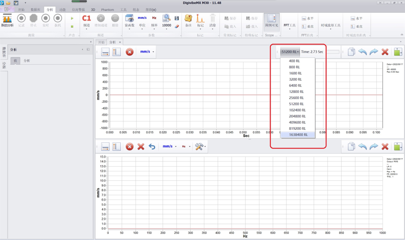The width and height of the screenshot is (405, 240).
Task: Switch to the 开始 ribbon tab
Action: point(21,9)
